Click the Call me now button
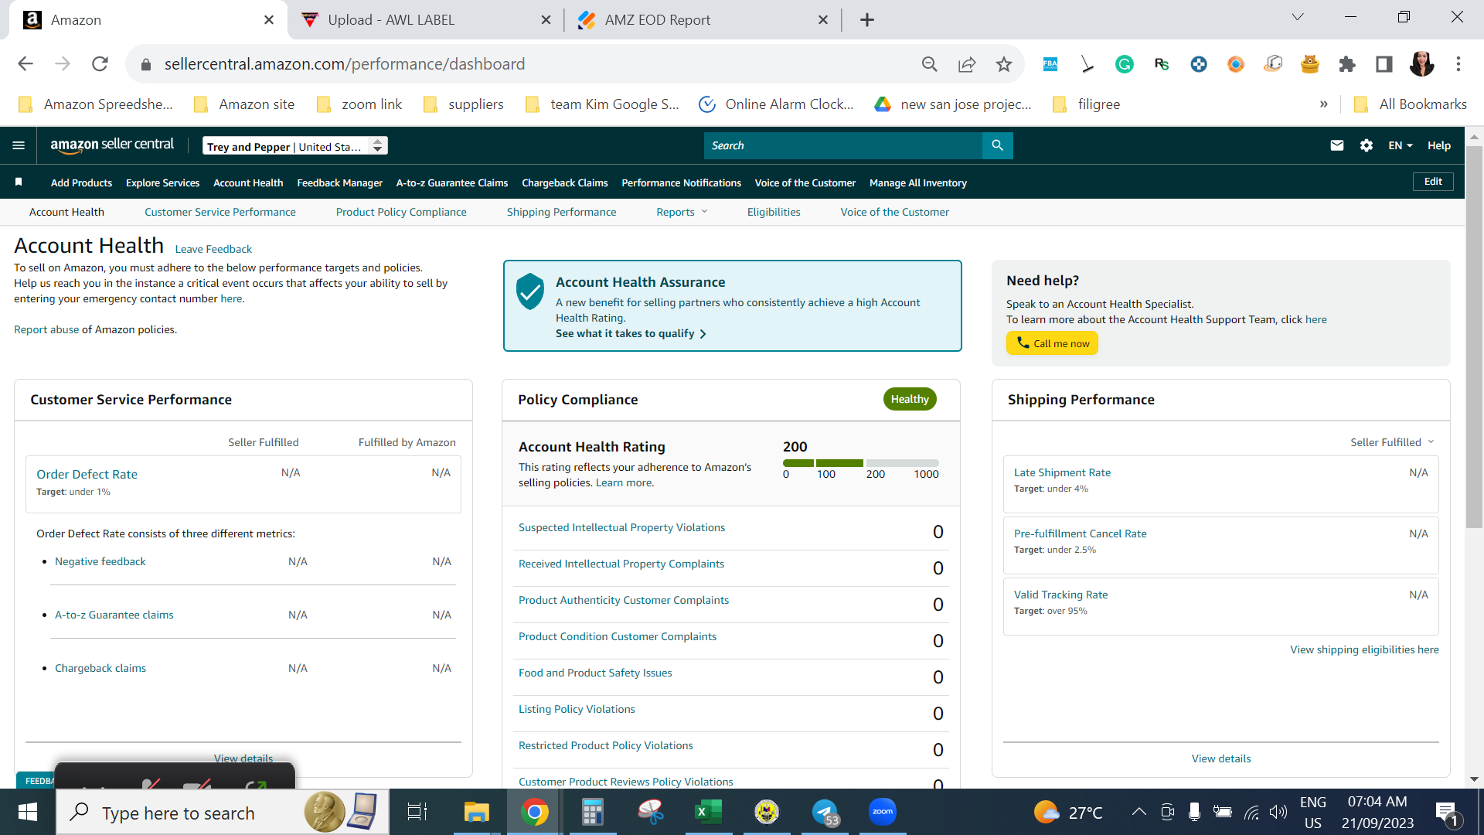1484x835 pixels. pos(1052,343)
